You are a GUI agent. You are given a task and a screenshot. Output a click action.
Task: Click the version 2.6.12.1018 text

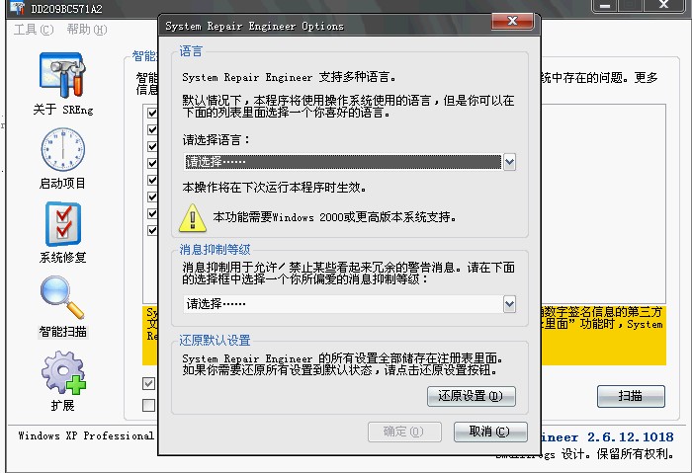[630, 436]
